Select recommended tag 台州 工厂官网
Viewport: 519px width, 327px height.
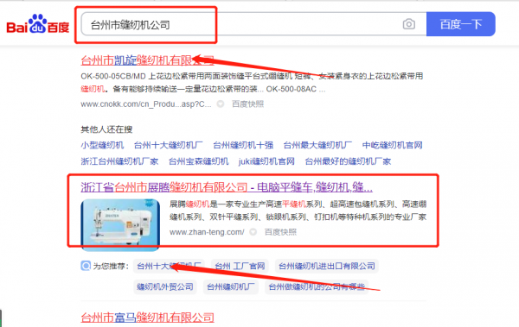pyautogui.click(x=240, y=266)
